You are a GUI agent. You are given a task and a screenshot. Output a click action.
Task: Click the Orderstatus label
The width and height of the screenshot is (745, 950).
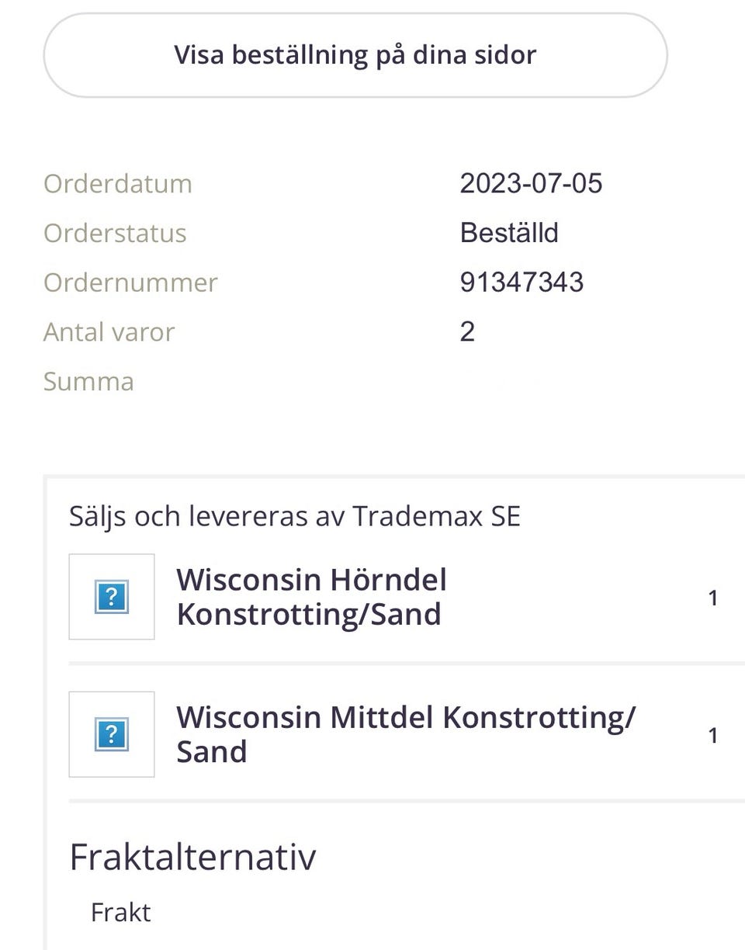(x=115, y=233)
